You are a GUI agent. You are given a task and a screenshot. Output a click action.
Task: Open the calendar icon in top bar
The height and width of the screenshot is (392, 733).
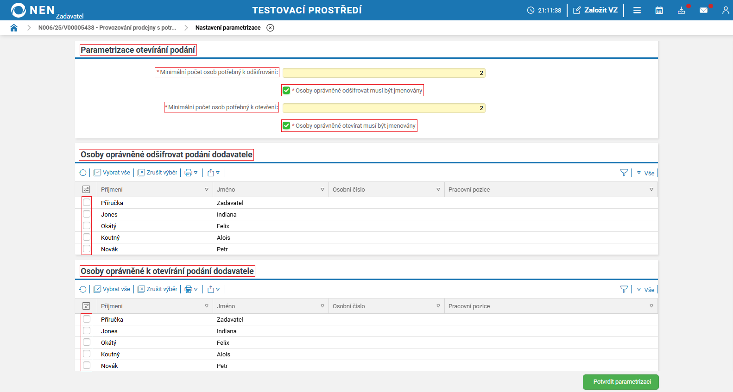click(659, 10)
